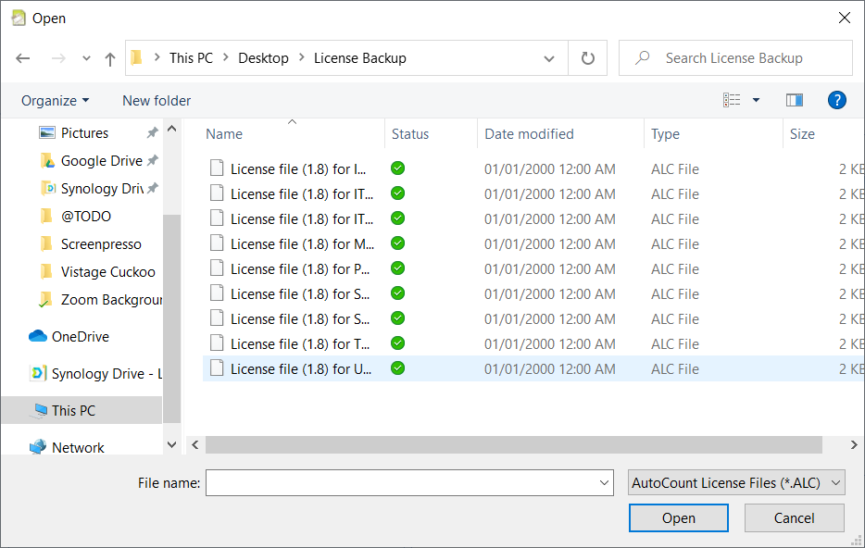
Task: Click the Back navigation arrow
Action: pyautogui.click(x=23, y=58)
